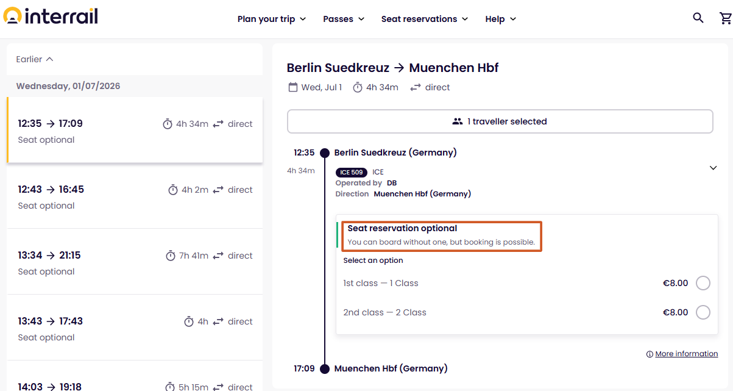The height and width of the screenshot is (391, 733).
Task: Click the Berlin Suedkreuz → Muenchen Hbf title
Action: coord(392,68)
